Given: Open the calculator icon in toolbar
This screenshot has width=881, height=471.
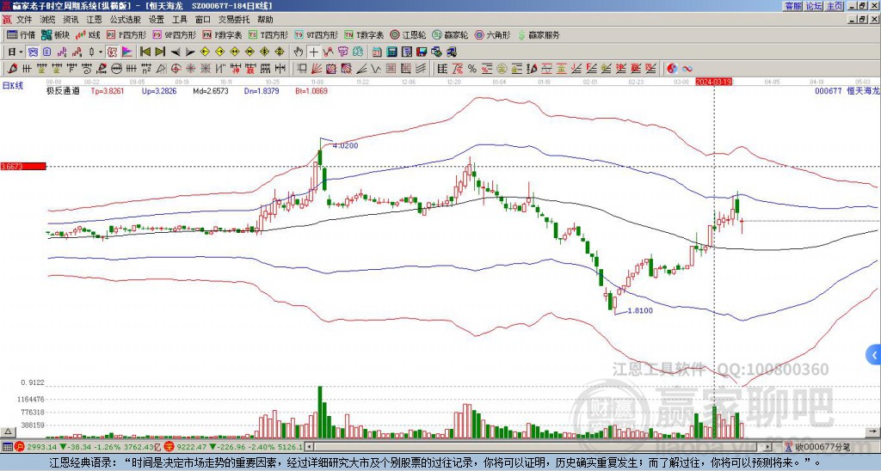Looking at the screenshot, I should pyautogui.click(x=392, y=52).
